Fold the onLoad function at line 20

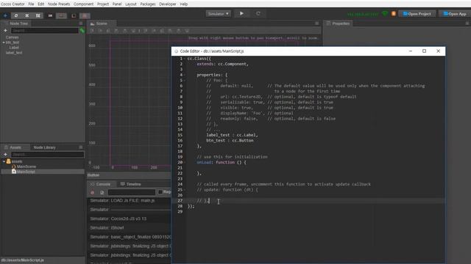(185, 162)
